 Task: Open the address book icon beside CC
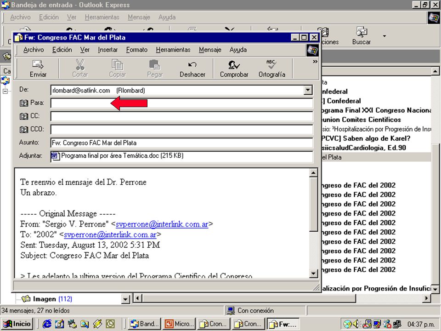24,116
